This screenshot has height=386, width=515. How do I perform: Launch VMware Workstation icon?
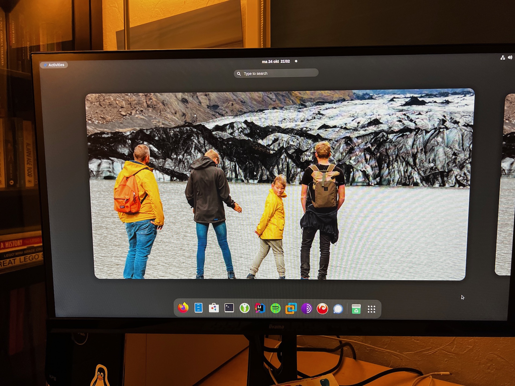291,309
